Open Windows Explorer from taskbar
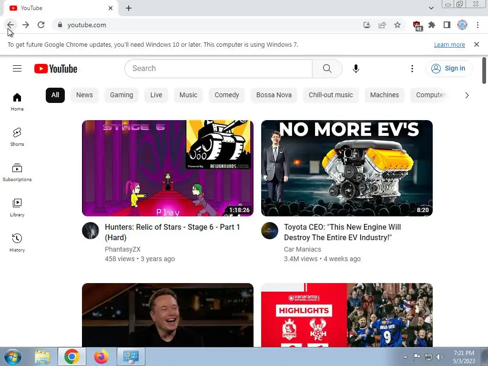This screenshot has width=488, height=366. click(42, 356)
